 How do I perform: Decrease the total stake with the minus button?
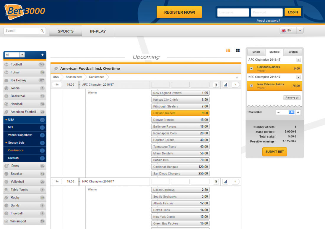click(x=279, y=112)
